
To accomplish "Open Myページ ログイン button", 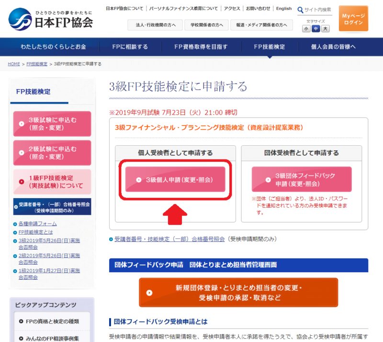I will pos(353,19).
